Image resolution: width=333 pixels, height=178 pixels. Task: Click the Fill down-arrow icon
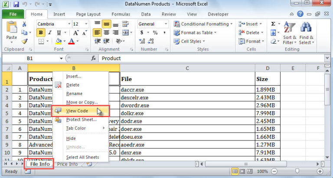tap(273, 32)
